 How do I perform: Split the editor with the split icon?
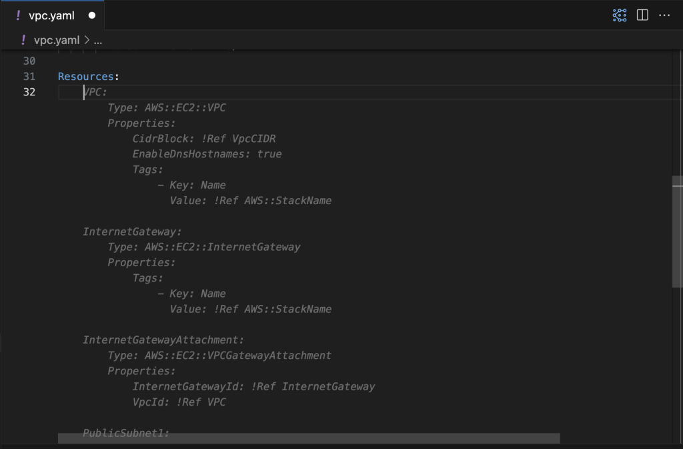pyautogui.click(x=642, y=15)
